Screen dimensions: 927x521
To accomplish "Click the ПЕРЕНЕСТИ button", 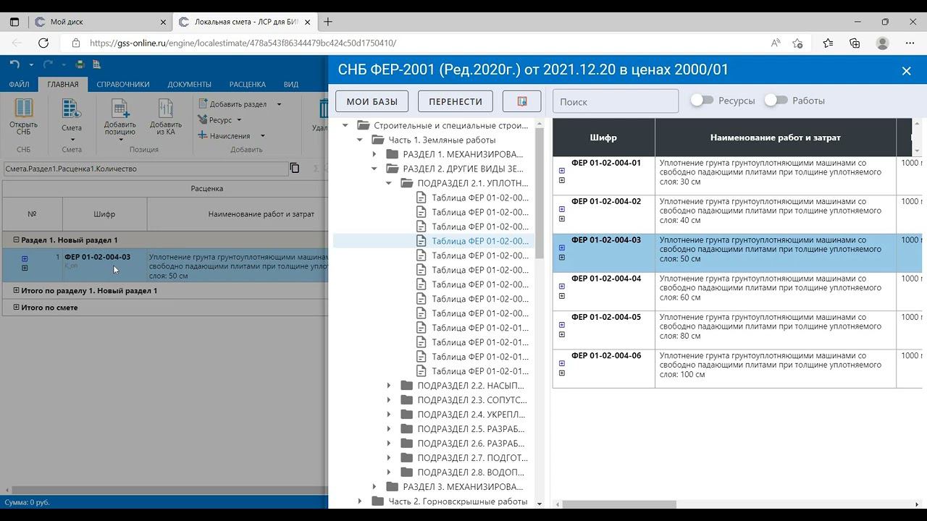I will (456, 101).
